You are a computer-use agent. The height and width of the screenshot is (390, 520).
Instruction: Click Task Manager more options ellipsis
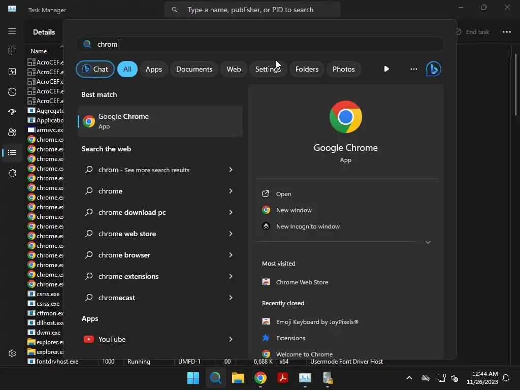click(x=507, y=32)
